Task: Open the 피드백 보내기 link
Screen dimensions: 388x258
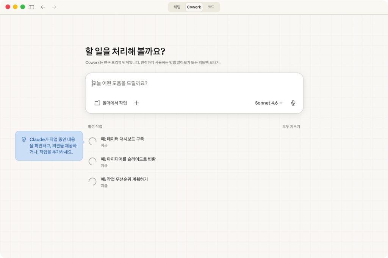Action: point(209,62)
